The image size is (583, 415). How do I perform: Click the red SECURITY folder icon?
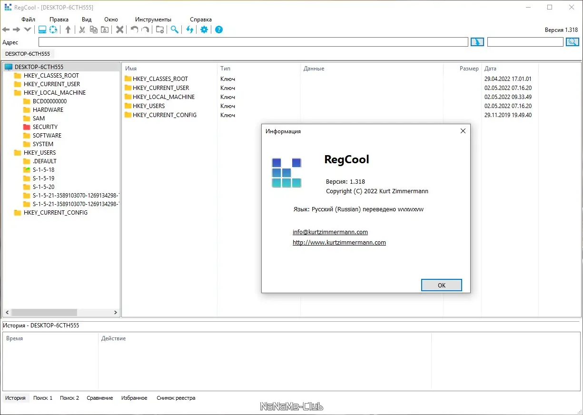27,127
